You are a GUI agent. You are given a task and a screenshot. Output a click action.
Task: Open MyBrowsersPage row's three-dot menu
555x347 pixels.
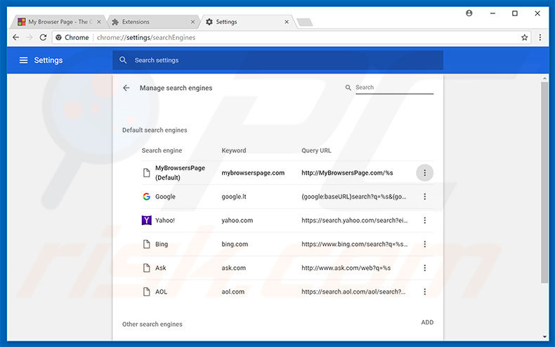[x=425, y=172]
